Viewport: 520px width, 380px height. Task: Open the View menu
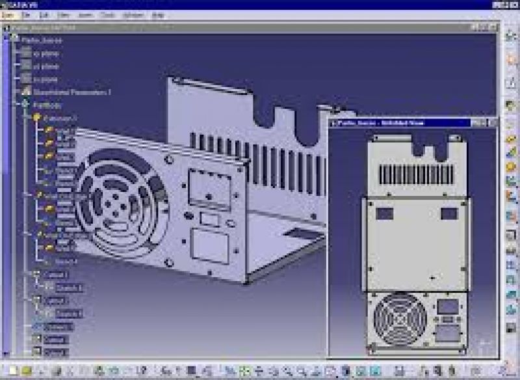tap(63, 15)
